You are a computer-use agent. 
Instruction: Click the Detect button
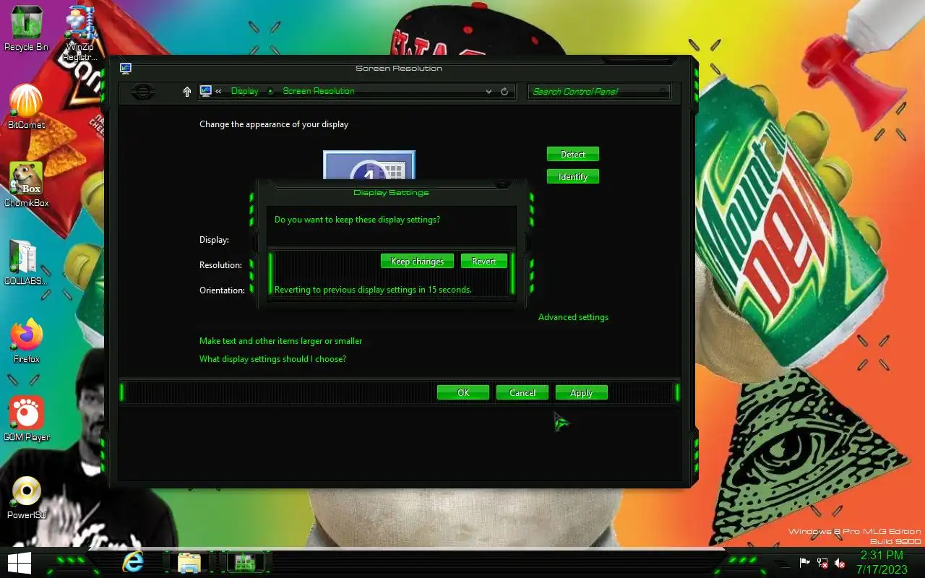pos(573,154)
